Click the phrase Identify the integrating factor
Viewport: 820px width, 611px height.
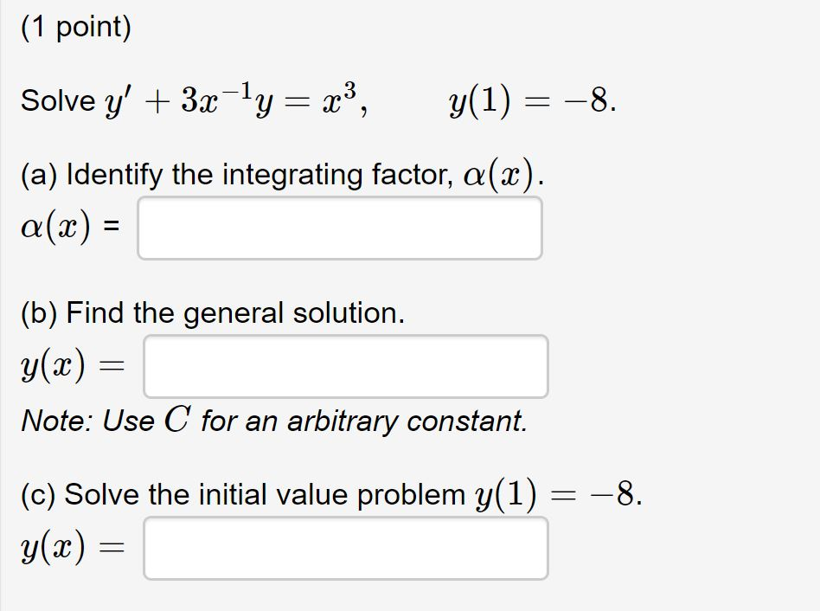[259, 174]
